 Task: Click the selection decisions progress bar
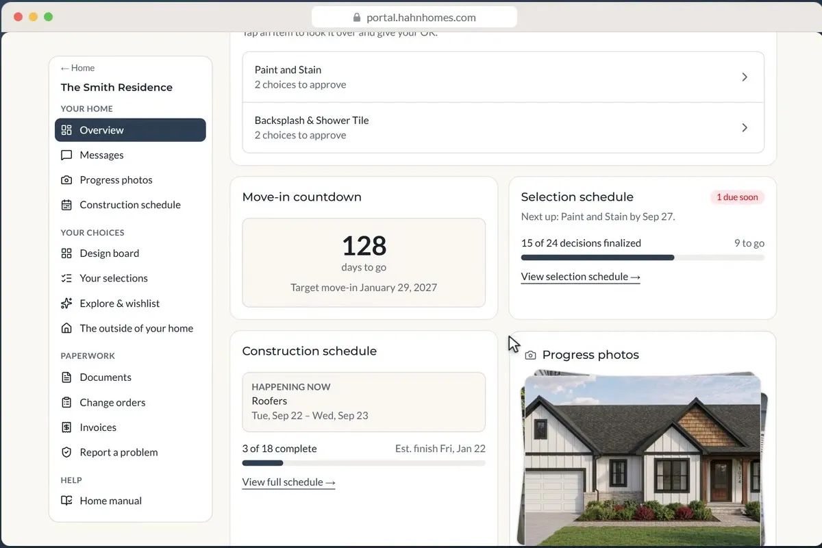click(643, 258)
